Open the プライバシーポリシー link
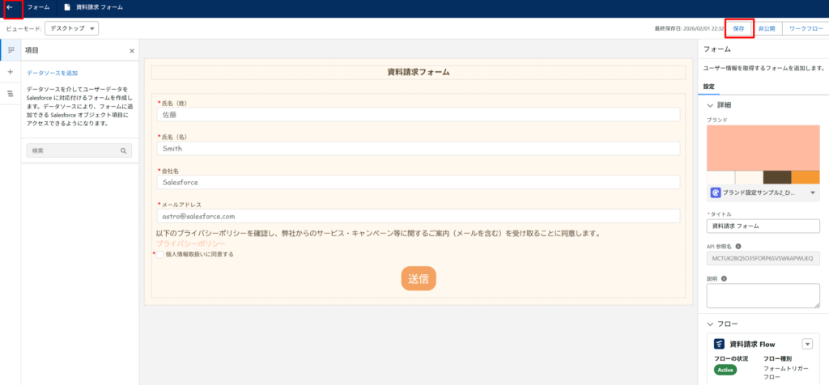 tap(191, 243)
